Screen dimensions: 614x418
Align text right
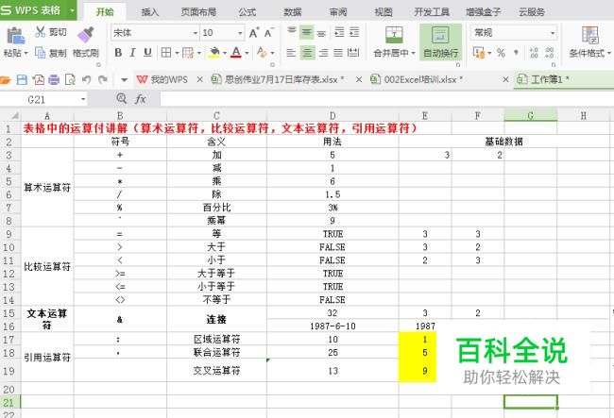[x=323, y=53]
